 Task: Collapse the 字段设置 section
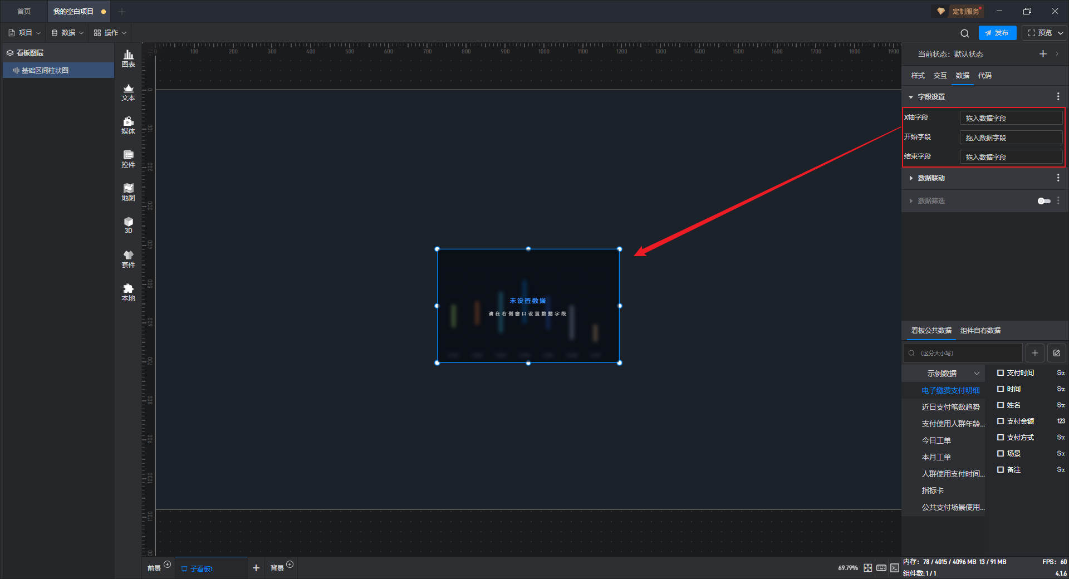(x=911, y=97)
